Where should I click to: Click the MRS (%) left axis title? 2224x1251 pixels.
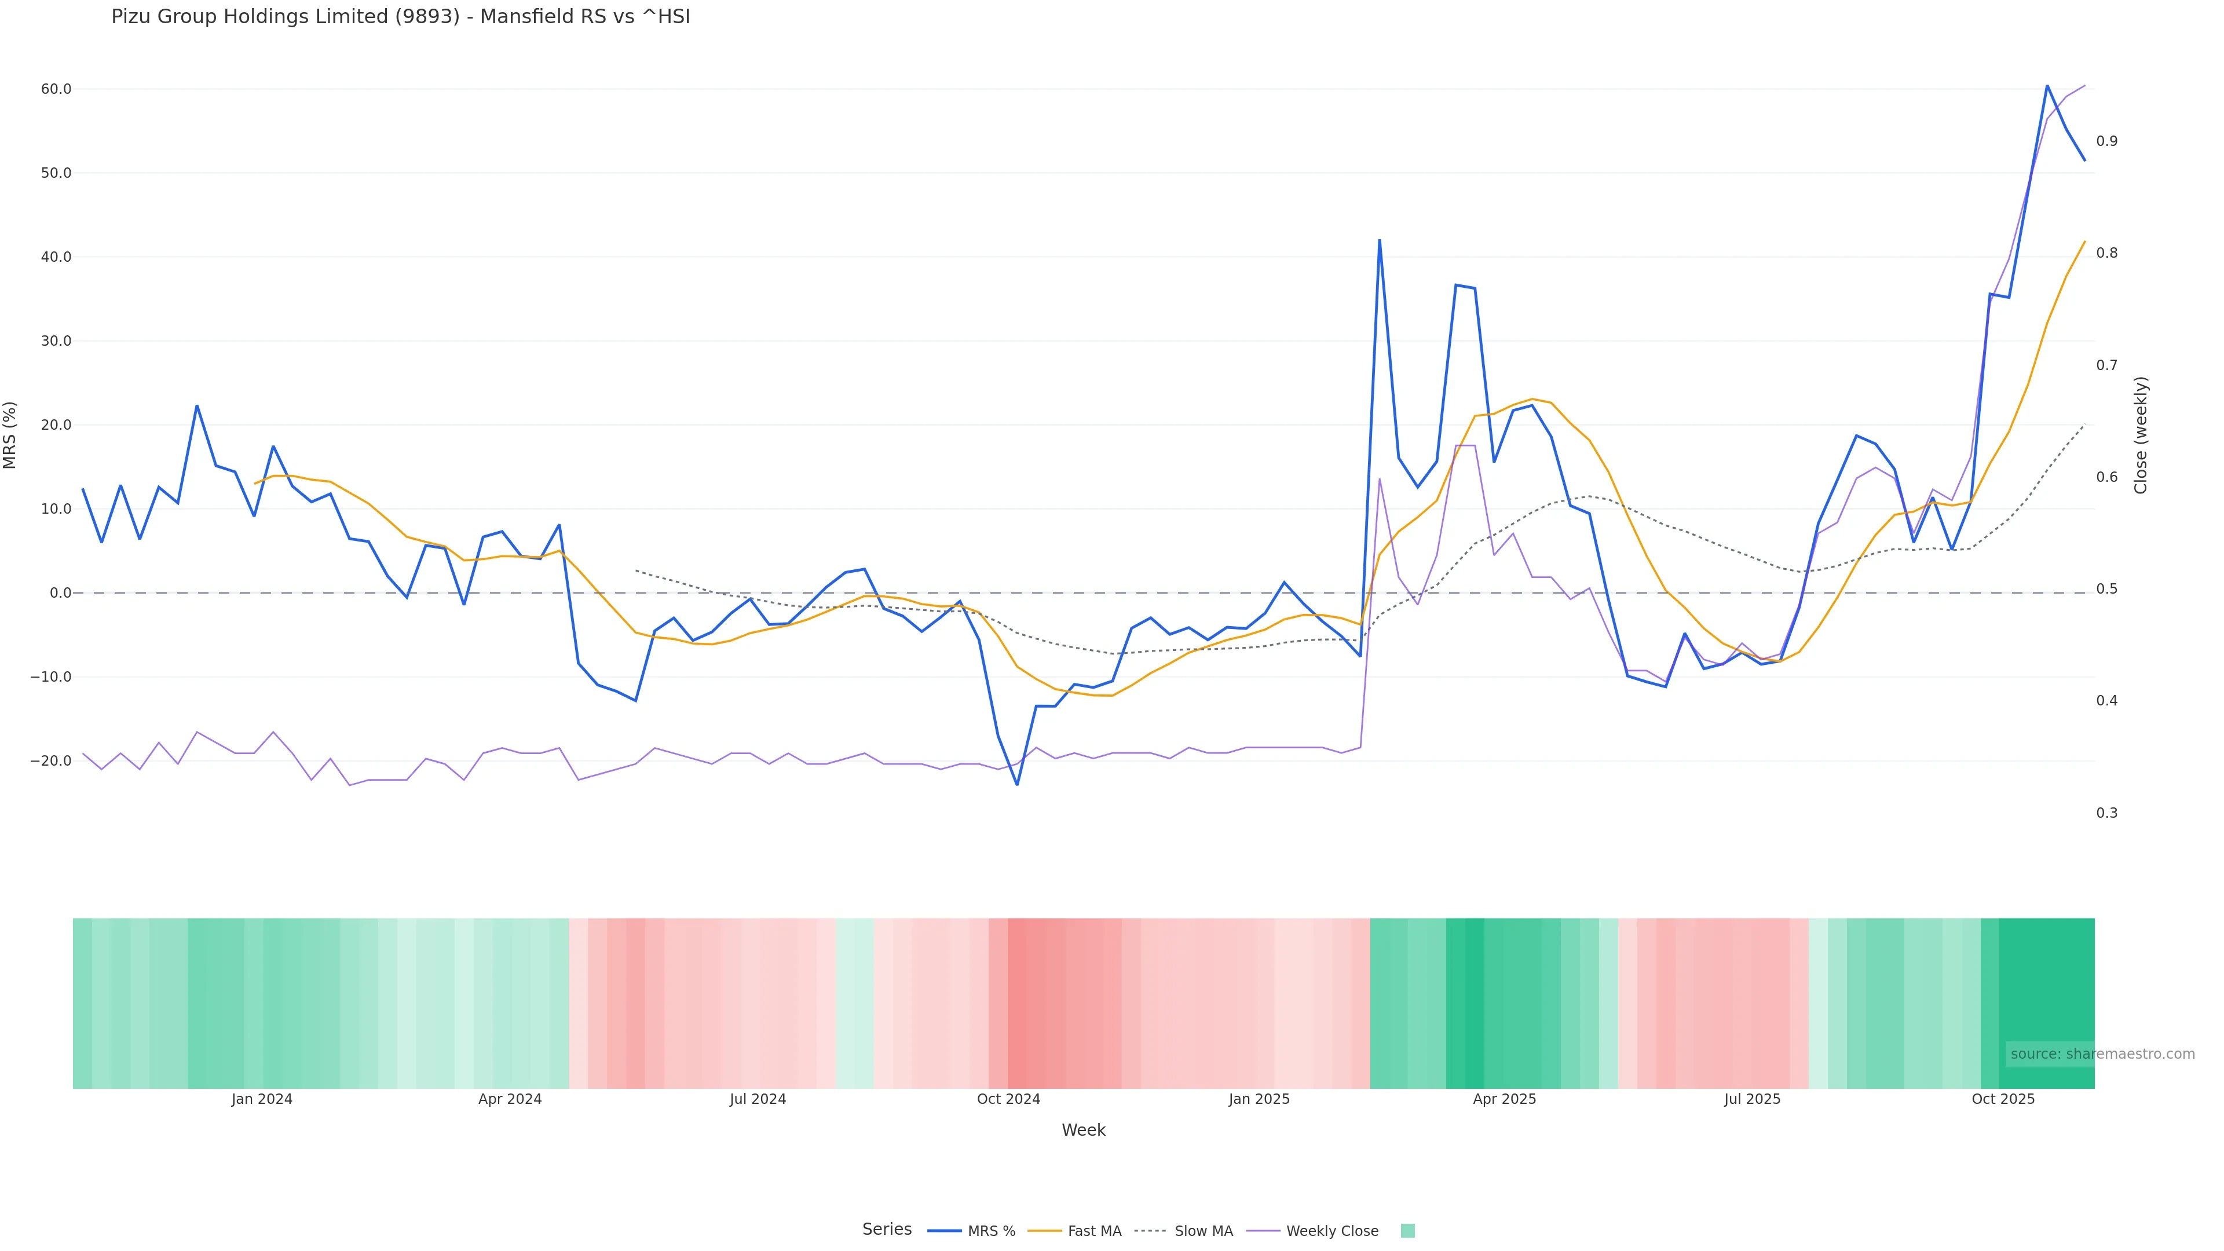10,435
